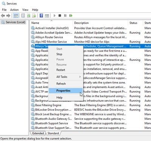Click the gear icon beside Auto Time
The width and height of the screenshot is (151, 141).
pyautogui.click(x=33, y=82)
